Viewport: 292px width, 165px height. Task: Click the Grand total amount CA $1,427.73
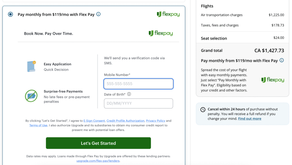click(x=269, y=51)
